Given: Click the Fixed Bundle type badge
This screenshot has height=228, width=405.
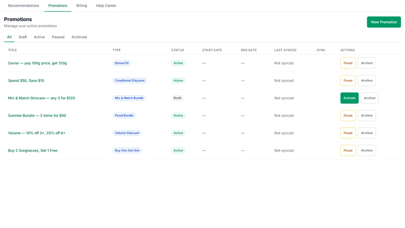Looking at the screenshot, I should click(x=124, y=116).
